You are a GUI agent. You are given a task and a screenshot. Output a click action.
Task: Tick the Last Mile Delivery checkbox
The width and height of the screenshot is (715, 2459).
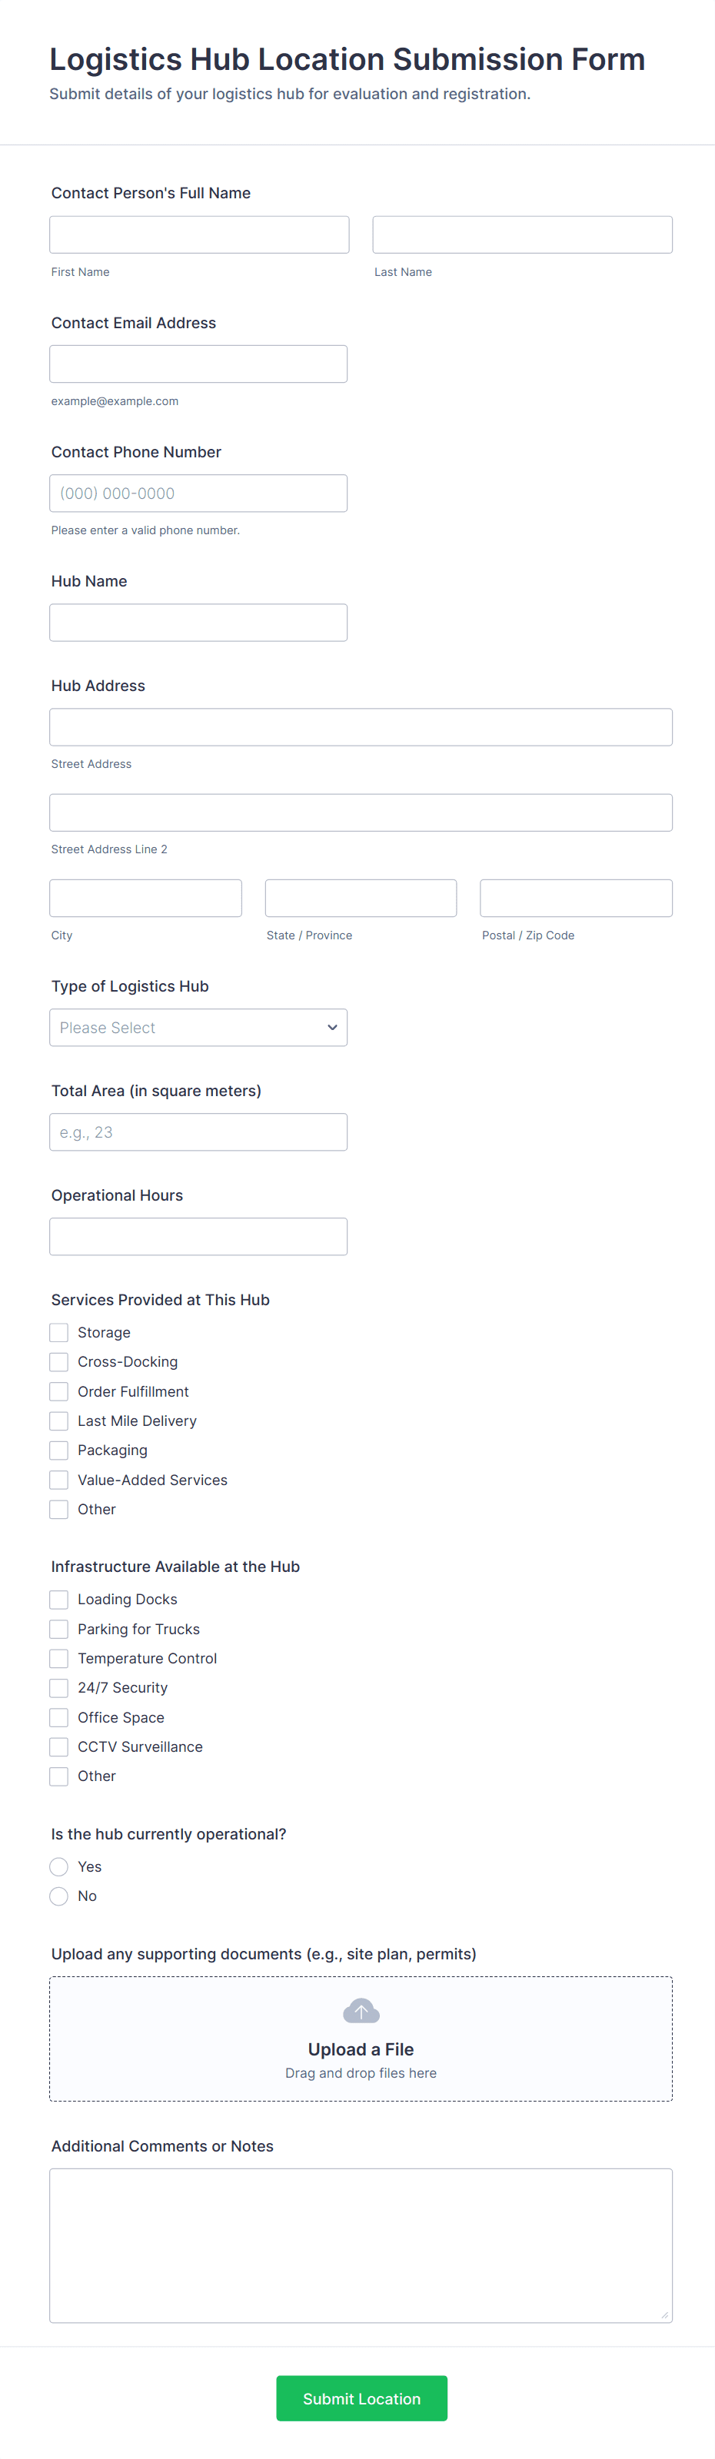tap(59, 1421)
